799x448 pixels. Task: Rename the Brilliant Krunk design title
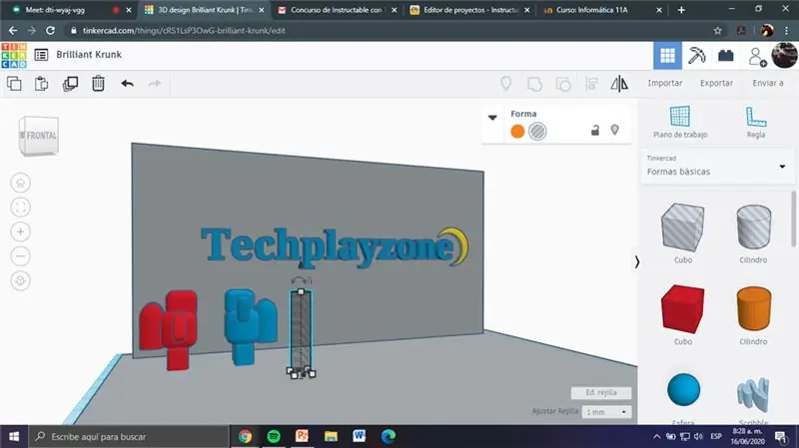pyautogui.click(x=89, y=55)
